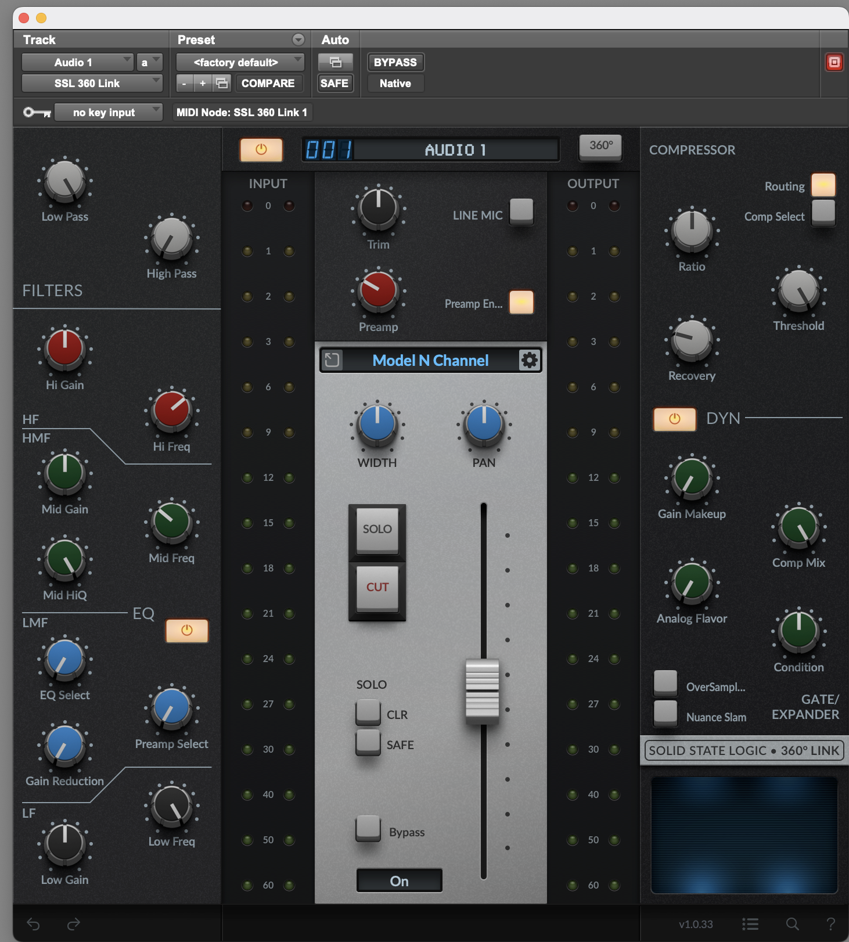Click the Preamp Select knob

pos(172,708)
